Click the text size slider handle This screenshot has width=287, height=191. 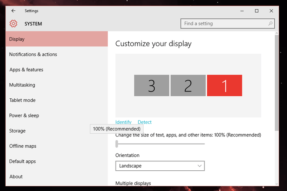[x=117, y=144]
